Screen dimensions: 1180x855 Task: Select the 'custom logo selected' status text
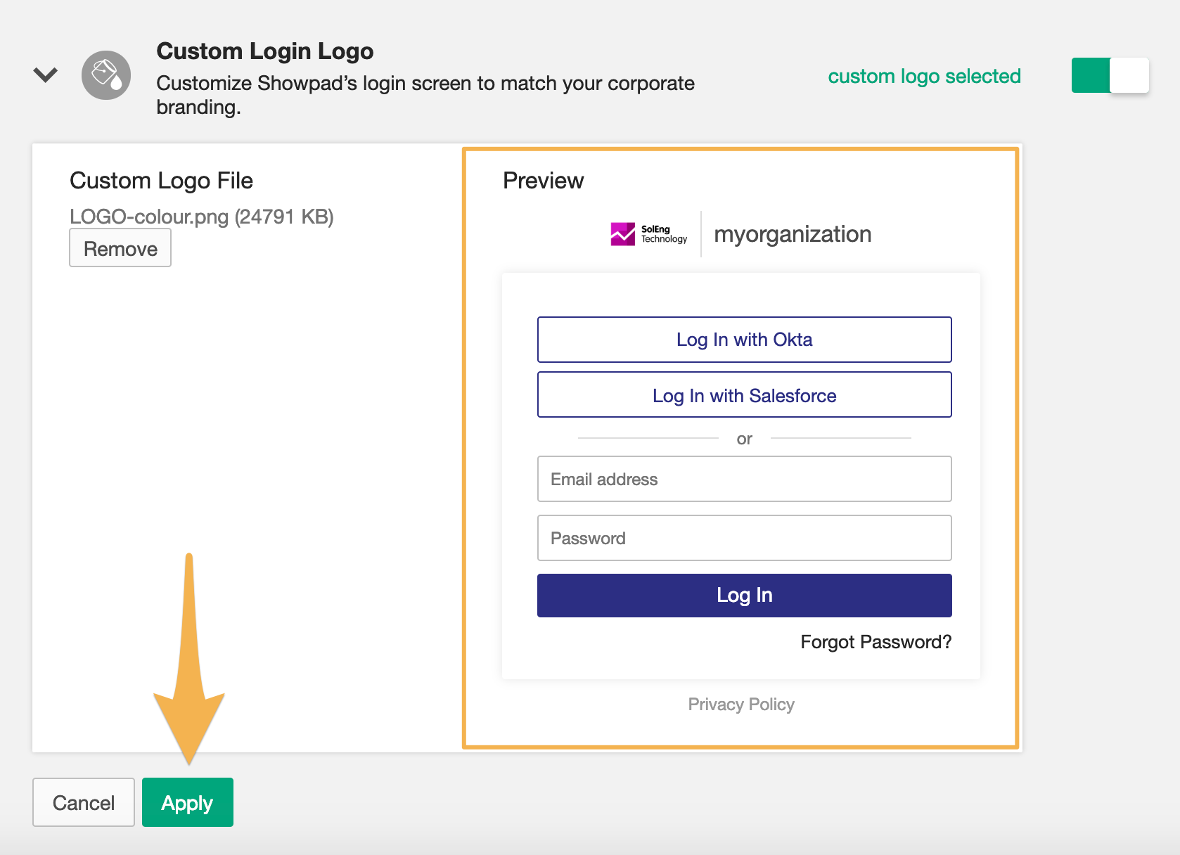point(924,76)
